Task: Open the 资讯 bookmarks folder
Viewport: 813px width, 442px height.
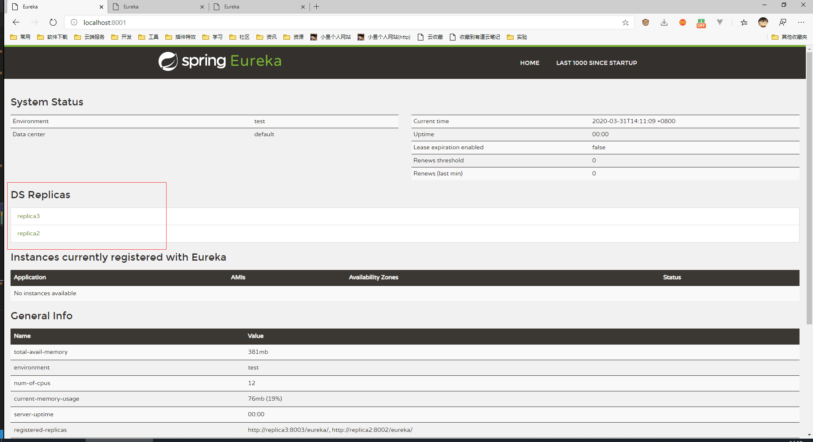Action: 267,37
